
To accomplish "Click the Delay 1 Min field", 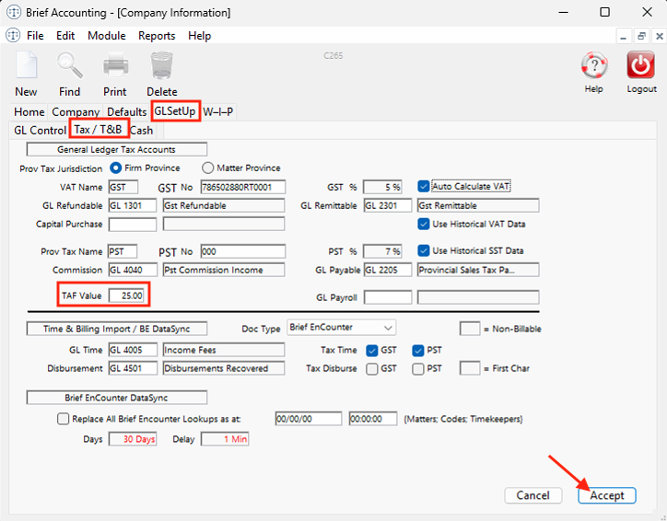I will [225, 439].
